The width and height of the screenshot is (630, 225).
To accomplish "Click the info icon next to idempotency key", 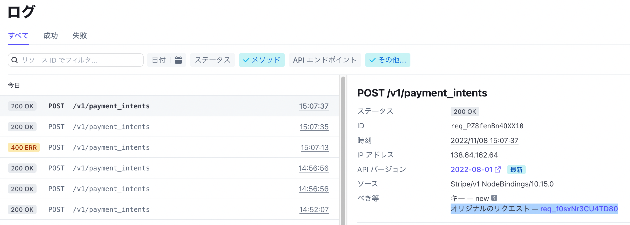I will tap(494, 198).
